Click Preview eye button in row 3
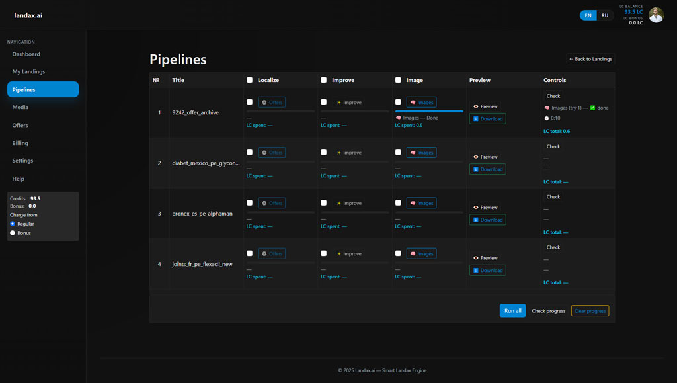 click(x=485, y=208)
